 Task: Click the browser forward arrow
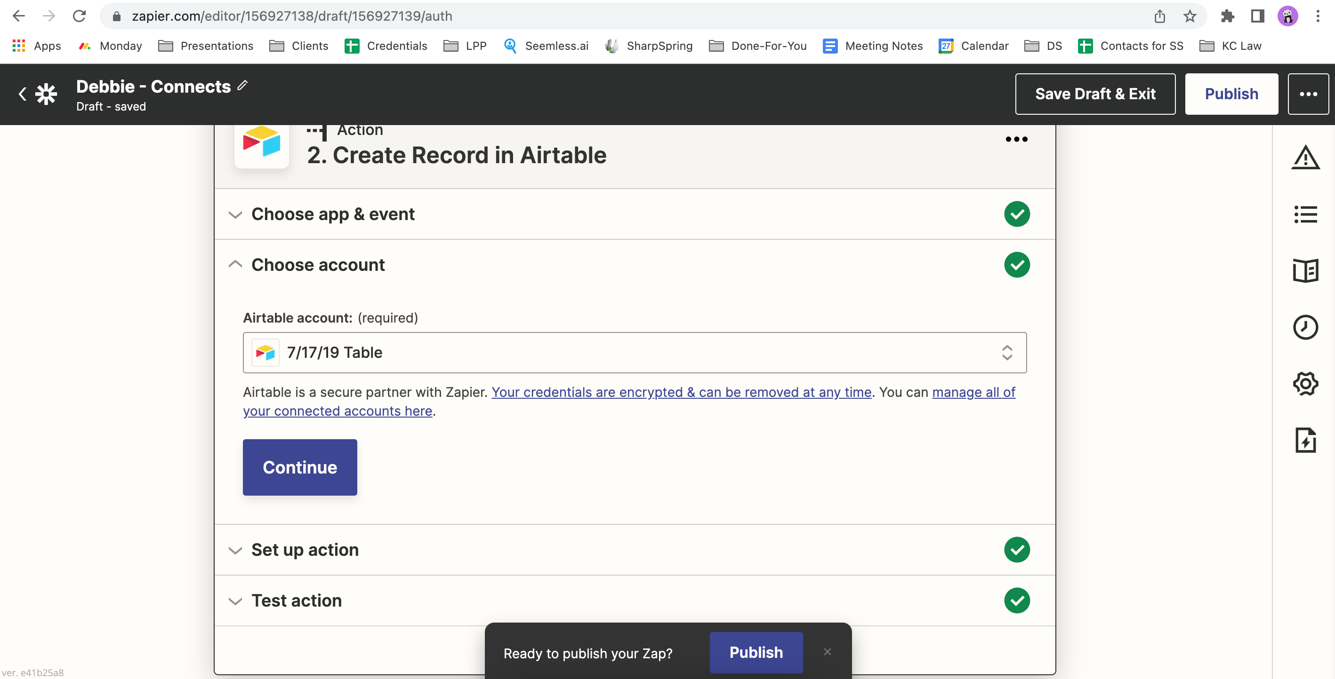48,16
